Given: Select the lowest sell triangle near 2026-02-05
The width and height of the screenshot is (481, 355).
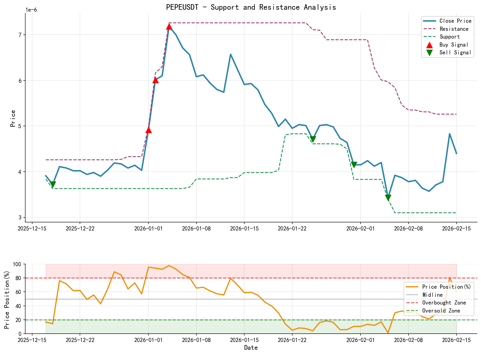Looking at the screenshot, I should pos(388,197).
